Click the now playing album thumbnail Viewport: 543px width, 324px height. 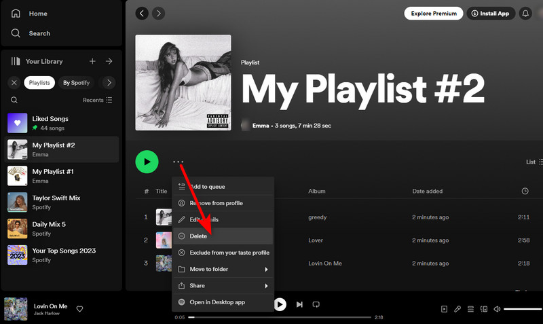coord(16,309)
